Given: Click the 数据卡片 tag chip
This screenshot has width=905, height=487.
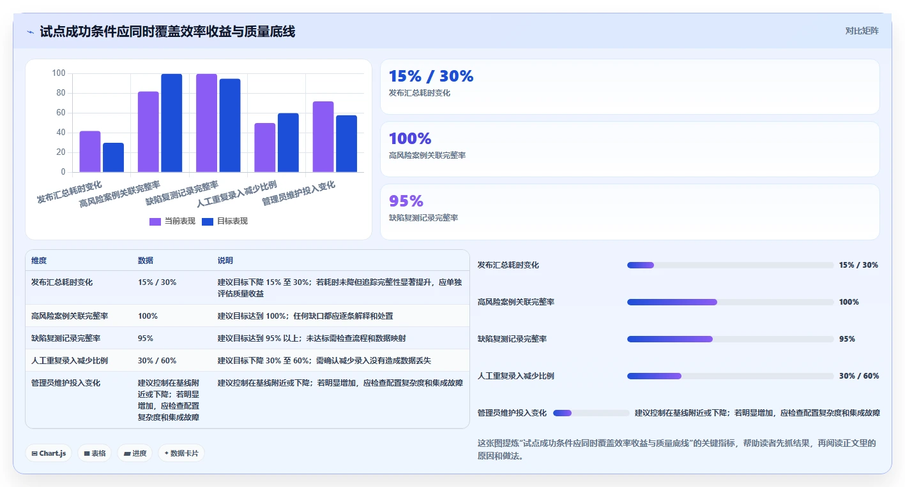Looking at the screenshot, I should tap(181, 453).
